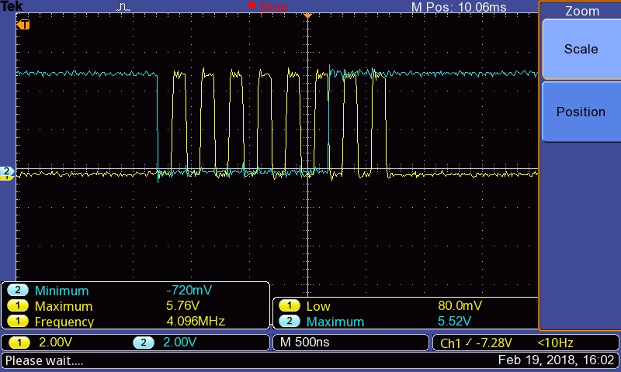Click the pulse waveform icon in top bar
The image size is (621, 372).
point(123,7)
